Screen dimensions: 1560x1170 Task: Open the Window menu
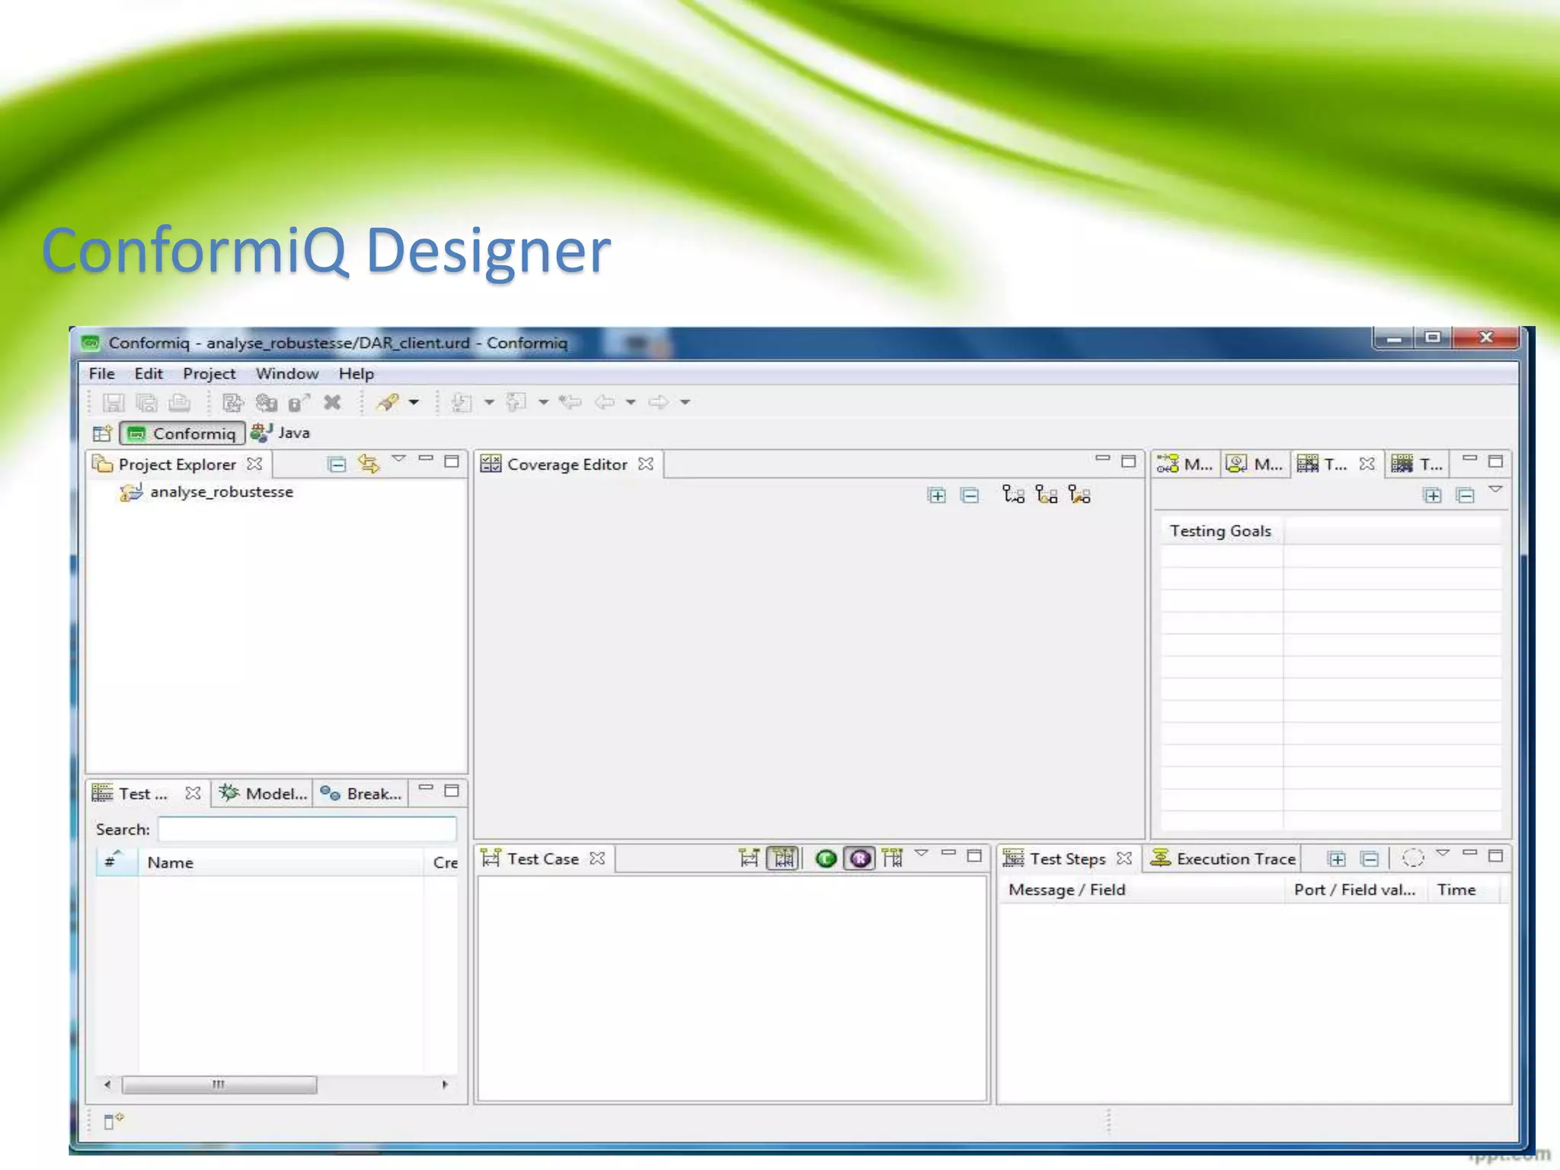point(287,373)
